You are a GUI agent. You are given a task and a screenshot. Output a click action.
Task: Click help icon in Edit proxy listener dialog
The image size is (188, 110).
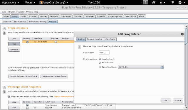click(x=80, y=47)
